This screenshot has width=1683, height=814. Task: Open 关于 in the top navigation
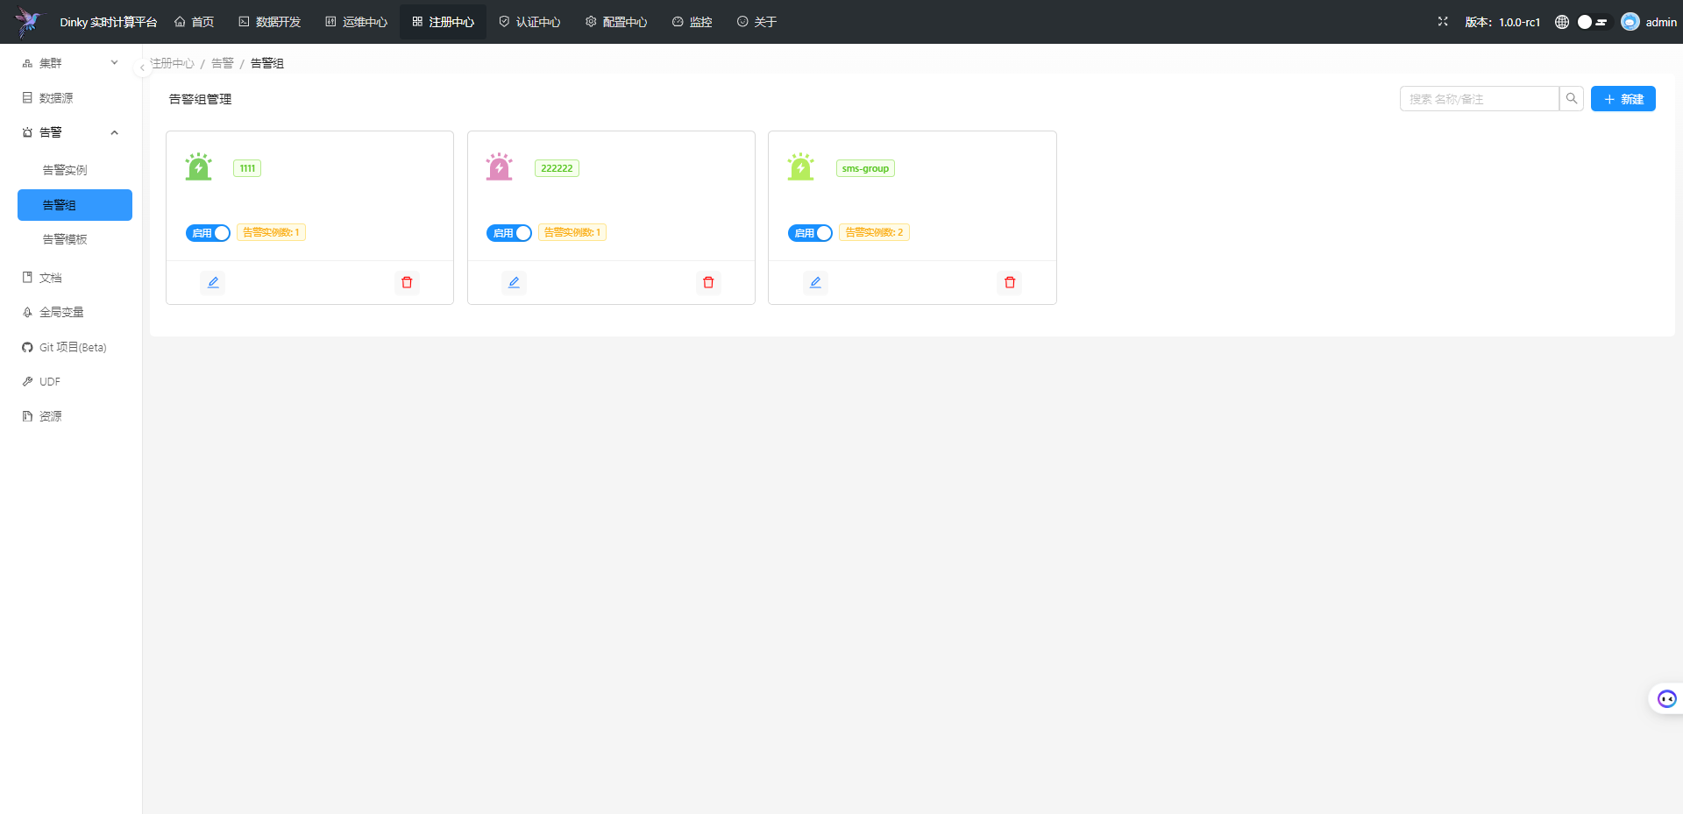756,22
